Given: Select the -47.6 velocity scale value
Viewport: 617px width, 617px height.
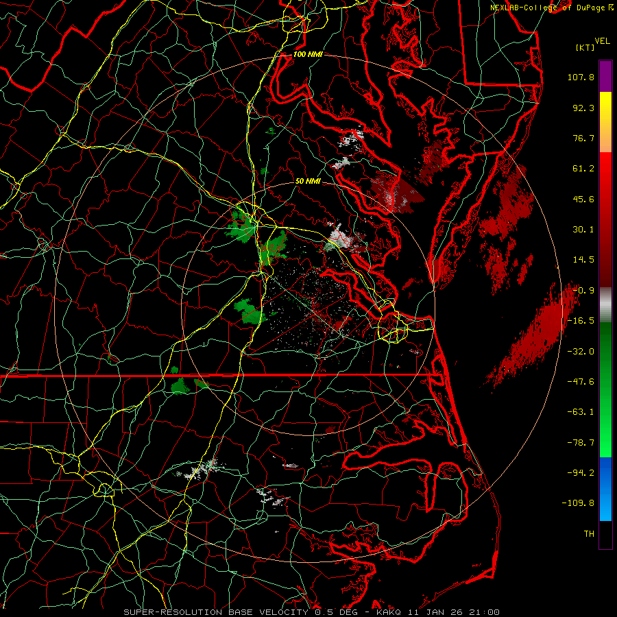Looking at the screenshot, I should (581, 382).
